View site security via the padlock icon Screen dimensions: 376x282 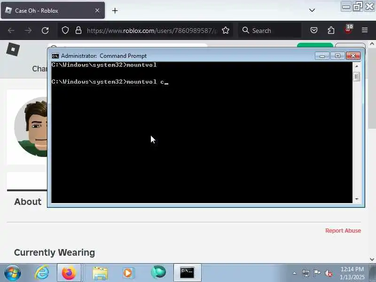[x=78, y=30]
